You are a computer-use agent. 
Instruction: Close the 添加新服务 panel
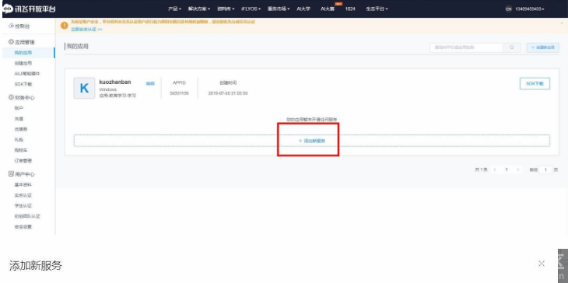542,264
